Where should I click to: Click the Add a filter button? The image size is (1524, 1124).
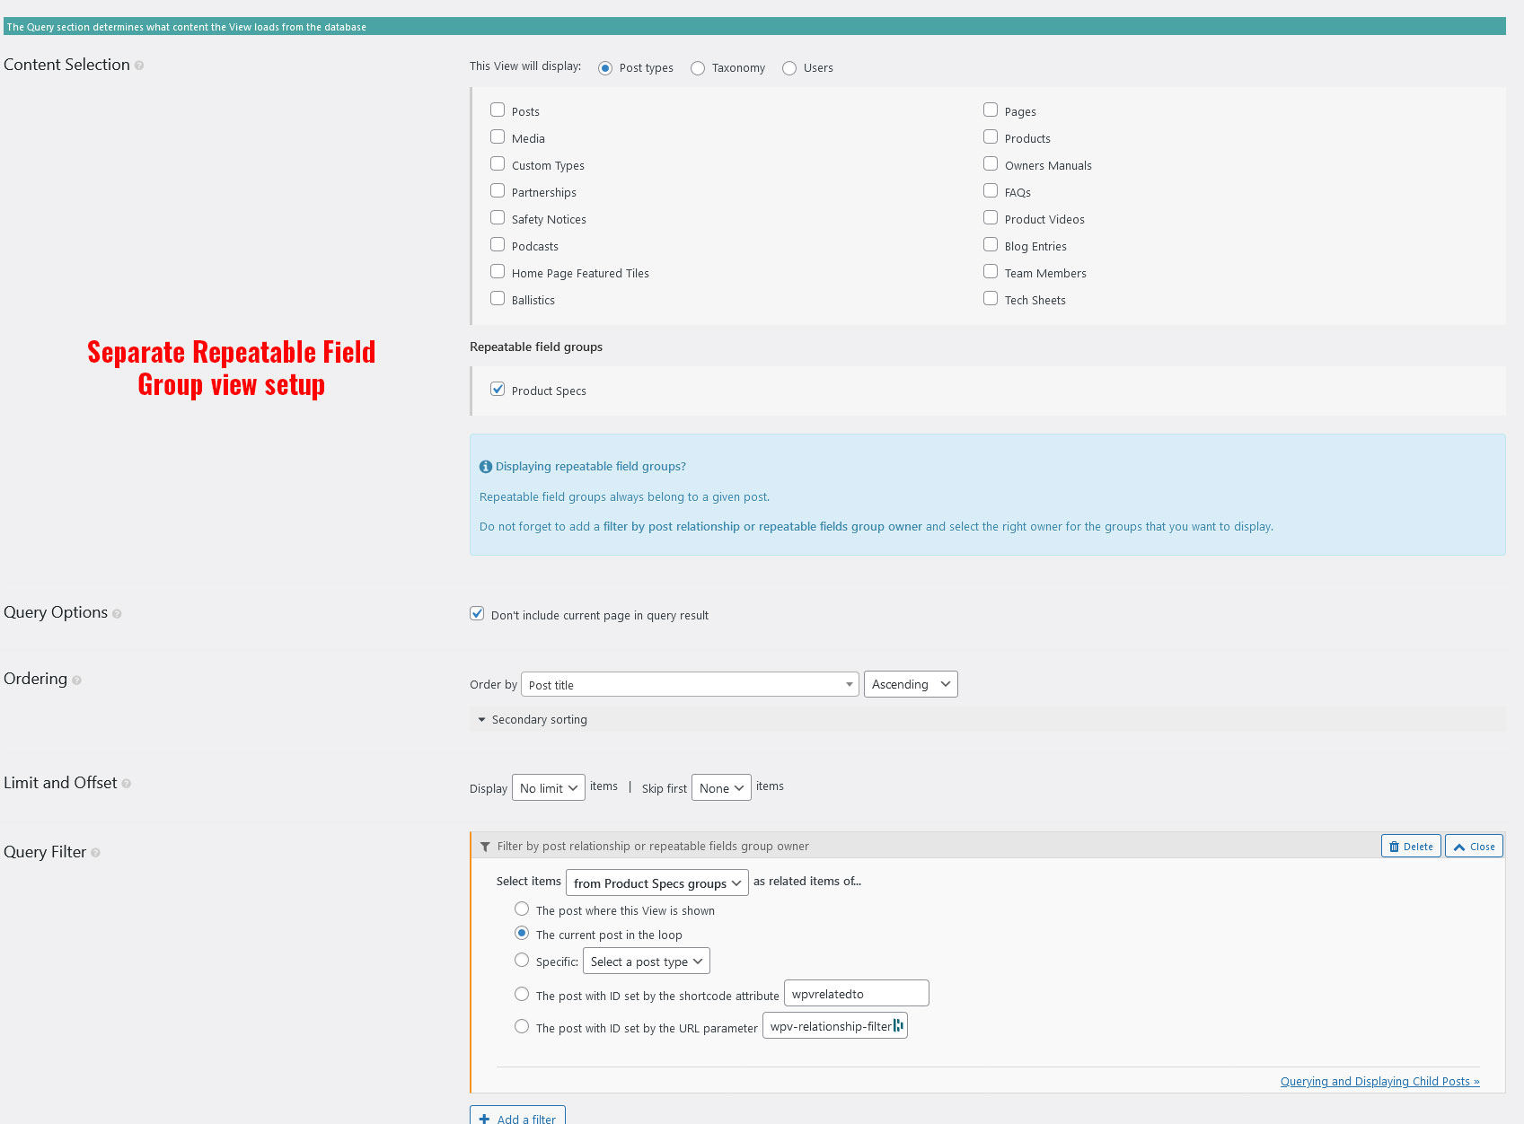point(517,1118)
